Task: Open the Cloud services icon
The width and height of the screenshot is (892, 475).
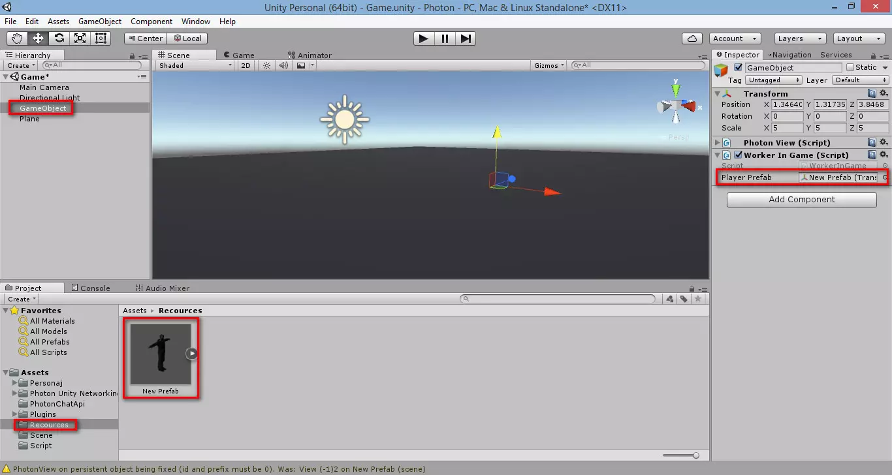Action: (x=692, y=38)
